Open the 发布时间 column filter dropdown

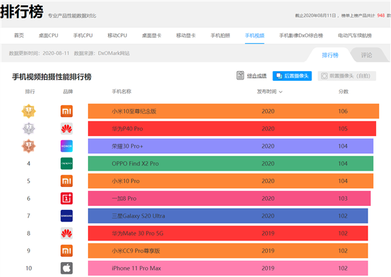[268, 92]
